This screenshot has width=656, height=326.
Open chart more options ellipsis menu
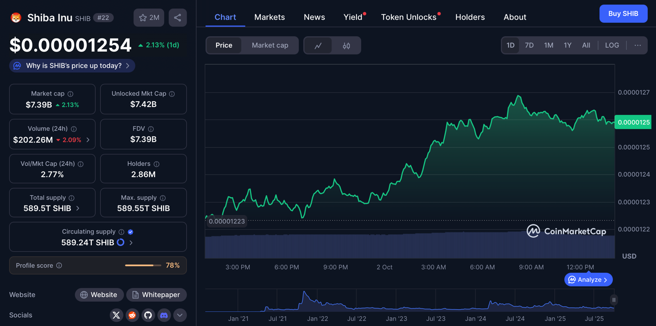638,45
